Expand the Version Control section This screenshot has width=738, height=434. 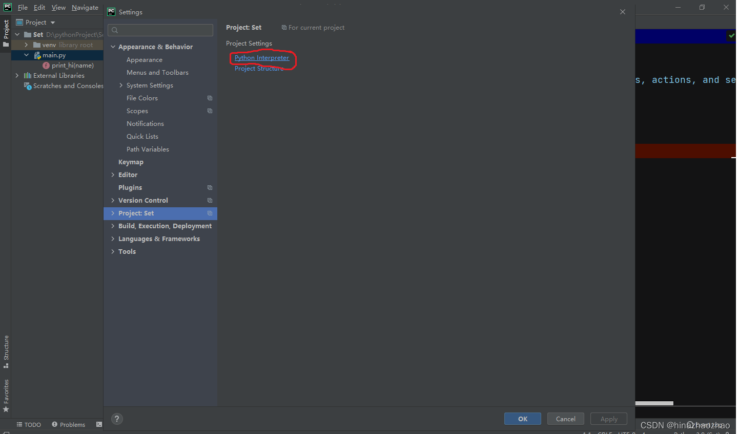tap(113, 201)
